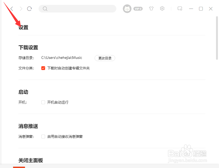Open the cat avatar profile icon
Image resolution: width=219 pixels, height=168 pixels.
click(127, 8)
